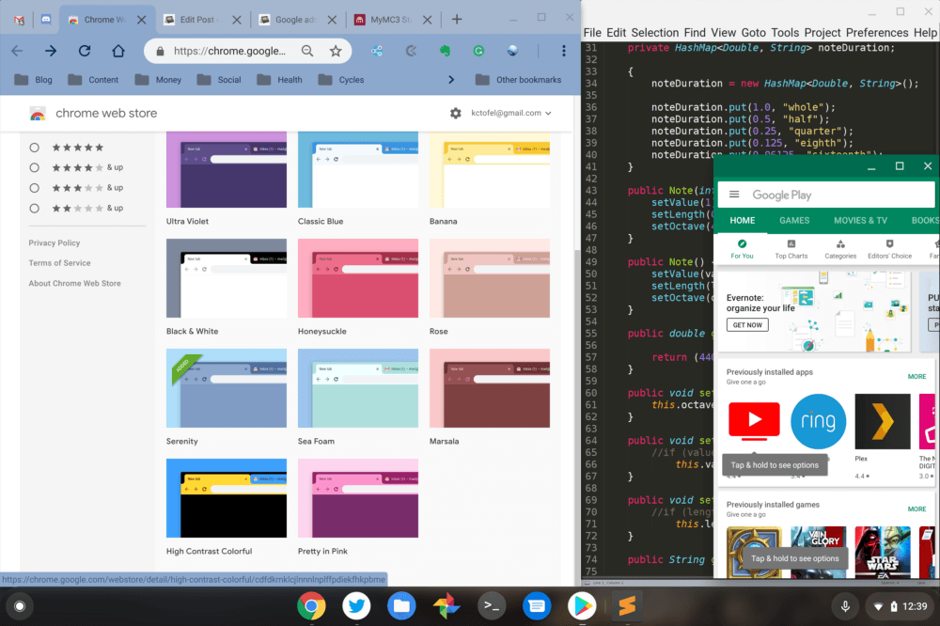Screen dimensions: 940x626
Task: Switch to the MyMC3 Chrome tab
Action: click(393, 20)
